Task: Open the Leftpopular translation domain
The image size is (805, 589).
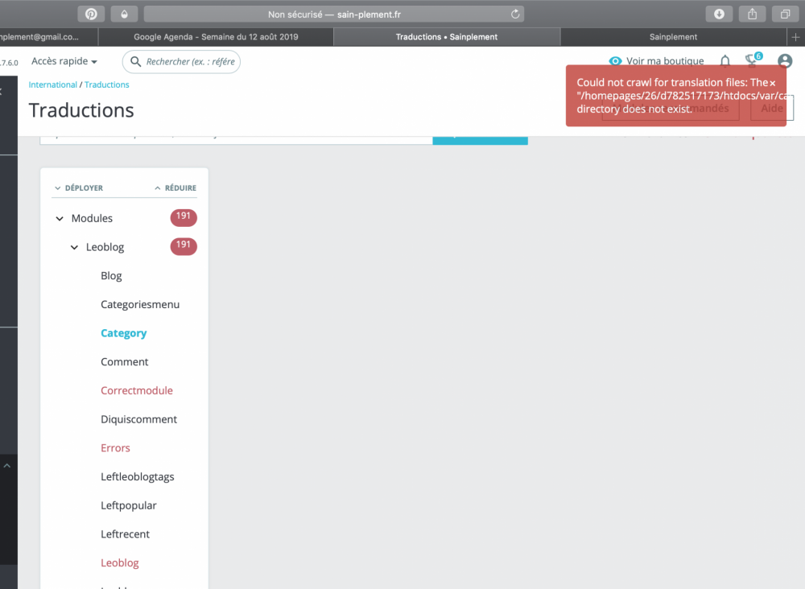Action: (x=128, y=506)
